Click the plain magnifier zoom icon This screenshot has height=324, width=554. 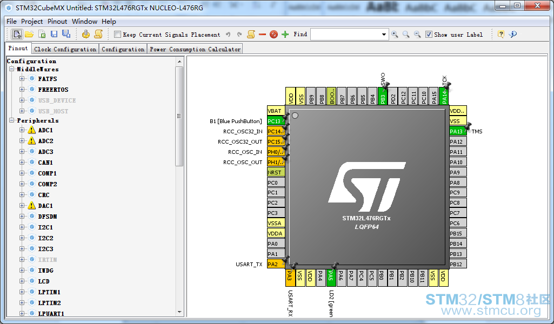(x=406, y=34)
